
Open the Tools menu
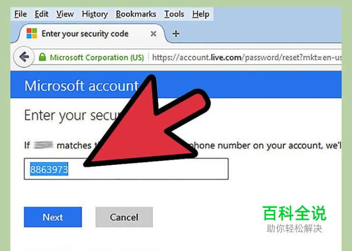tap(174, 14)
